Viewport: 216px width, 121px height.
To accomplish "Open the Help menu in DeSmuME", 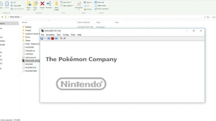I will [x=79, y=35].
